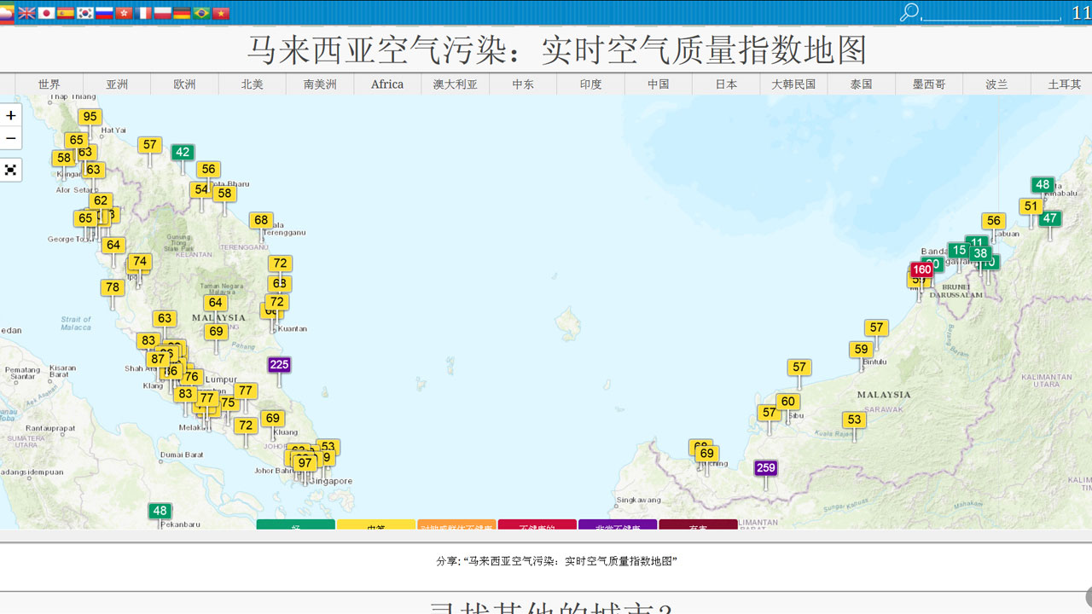Click the green 48 marker near Pekanbaru
Screen dimensions: 1092x614
click(160, 512)
